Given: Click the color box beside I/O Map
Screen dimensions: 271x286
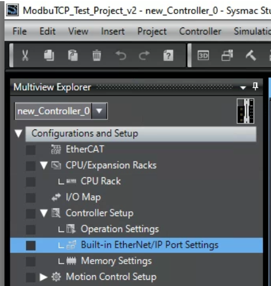Looking at the screenshot, I should [30, 198].
